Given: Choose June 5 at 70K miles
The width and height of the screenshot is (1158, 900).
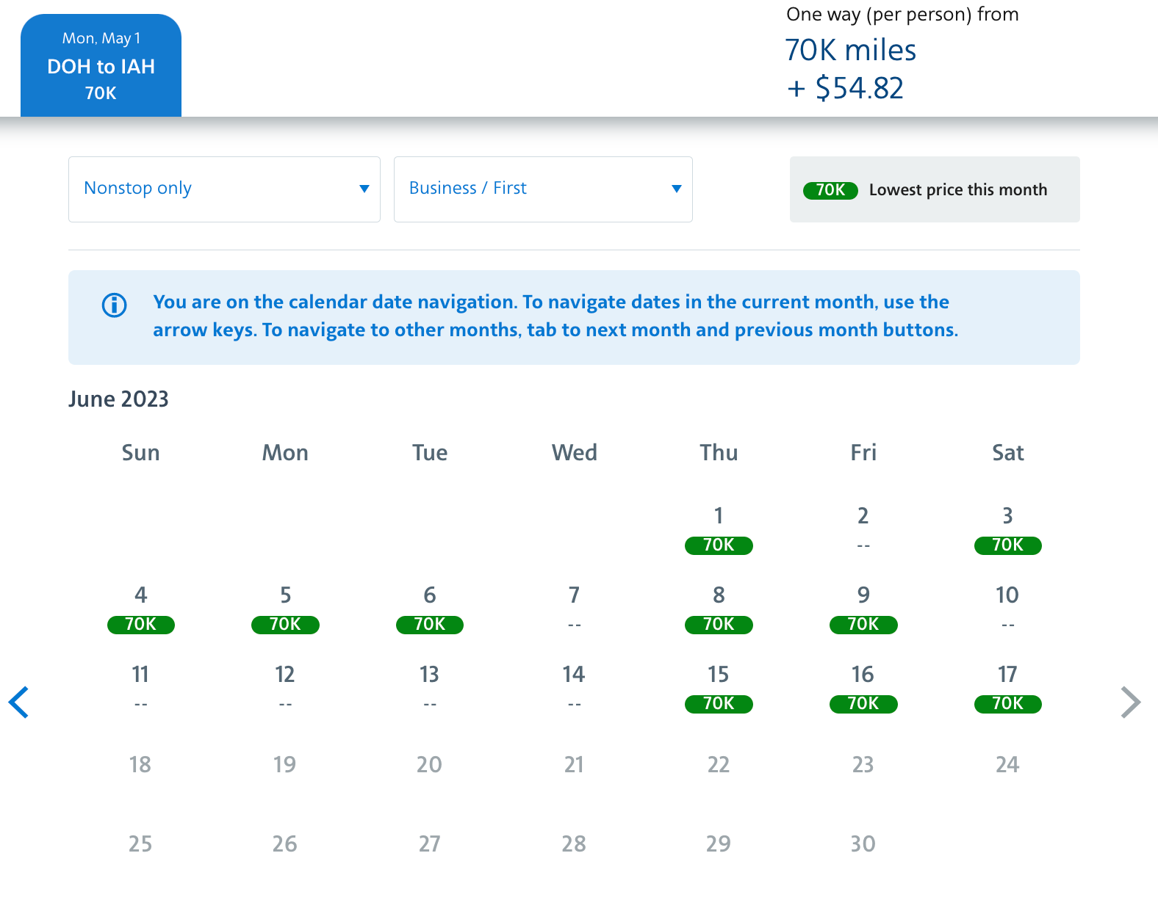Looking at the screenshot, I should tap(285, 609).
